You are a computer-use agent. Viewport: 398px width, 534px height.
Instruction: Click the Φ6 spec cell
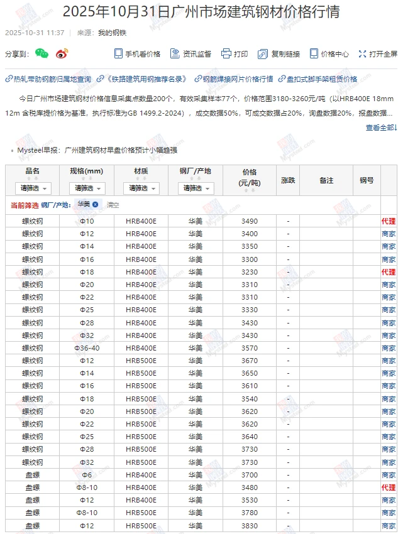click(x=87, y=475)
